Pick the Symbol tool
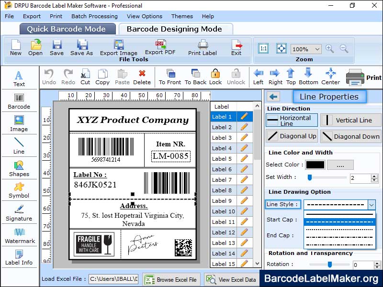Screen dimensions: 383x287 point(19,190)
